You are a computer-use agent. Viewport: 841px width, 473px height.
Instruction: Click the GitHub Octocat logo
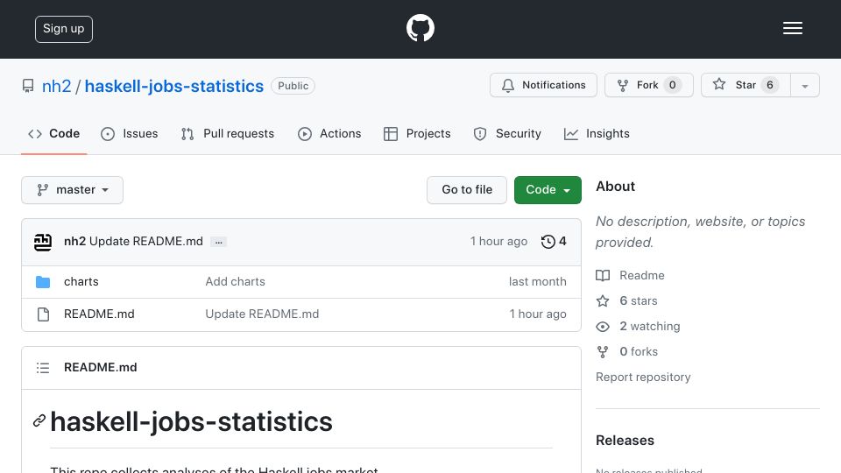point(420,28)
